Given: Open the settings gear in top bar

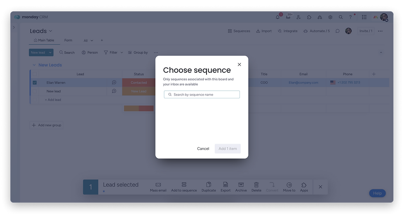Looking at the screenshot, I should (x=330, y=17).
